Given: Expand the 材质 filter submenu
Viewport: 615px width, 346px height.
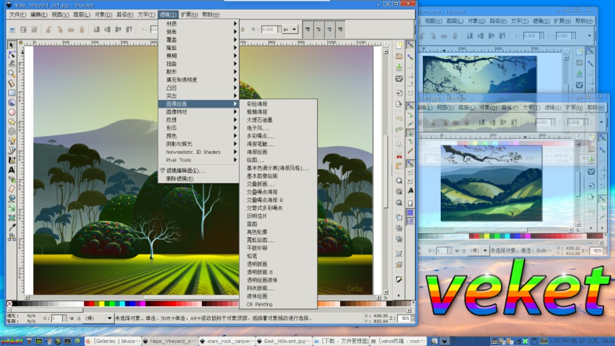Looking at the screenshot, I should tap(178, 24).
